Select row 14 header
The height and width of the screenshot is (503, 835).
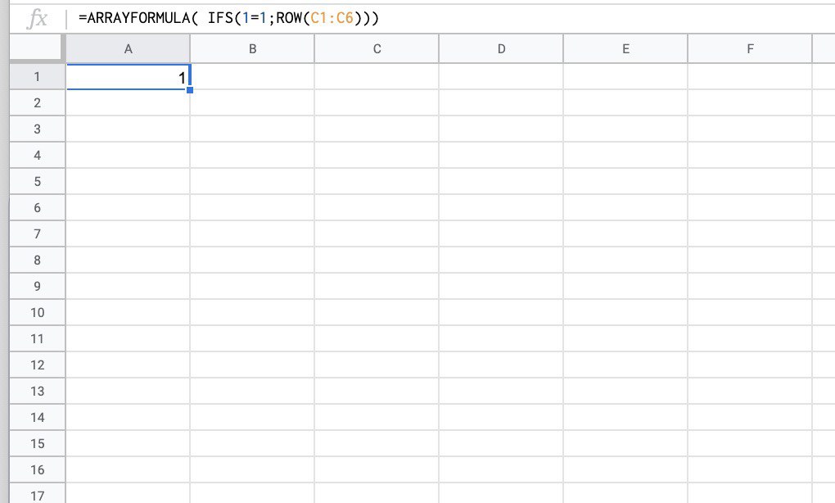pos(38,417)
